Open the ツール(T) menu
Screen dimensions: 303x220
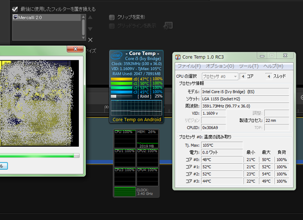248,66
